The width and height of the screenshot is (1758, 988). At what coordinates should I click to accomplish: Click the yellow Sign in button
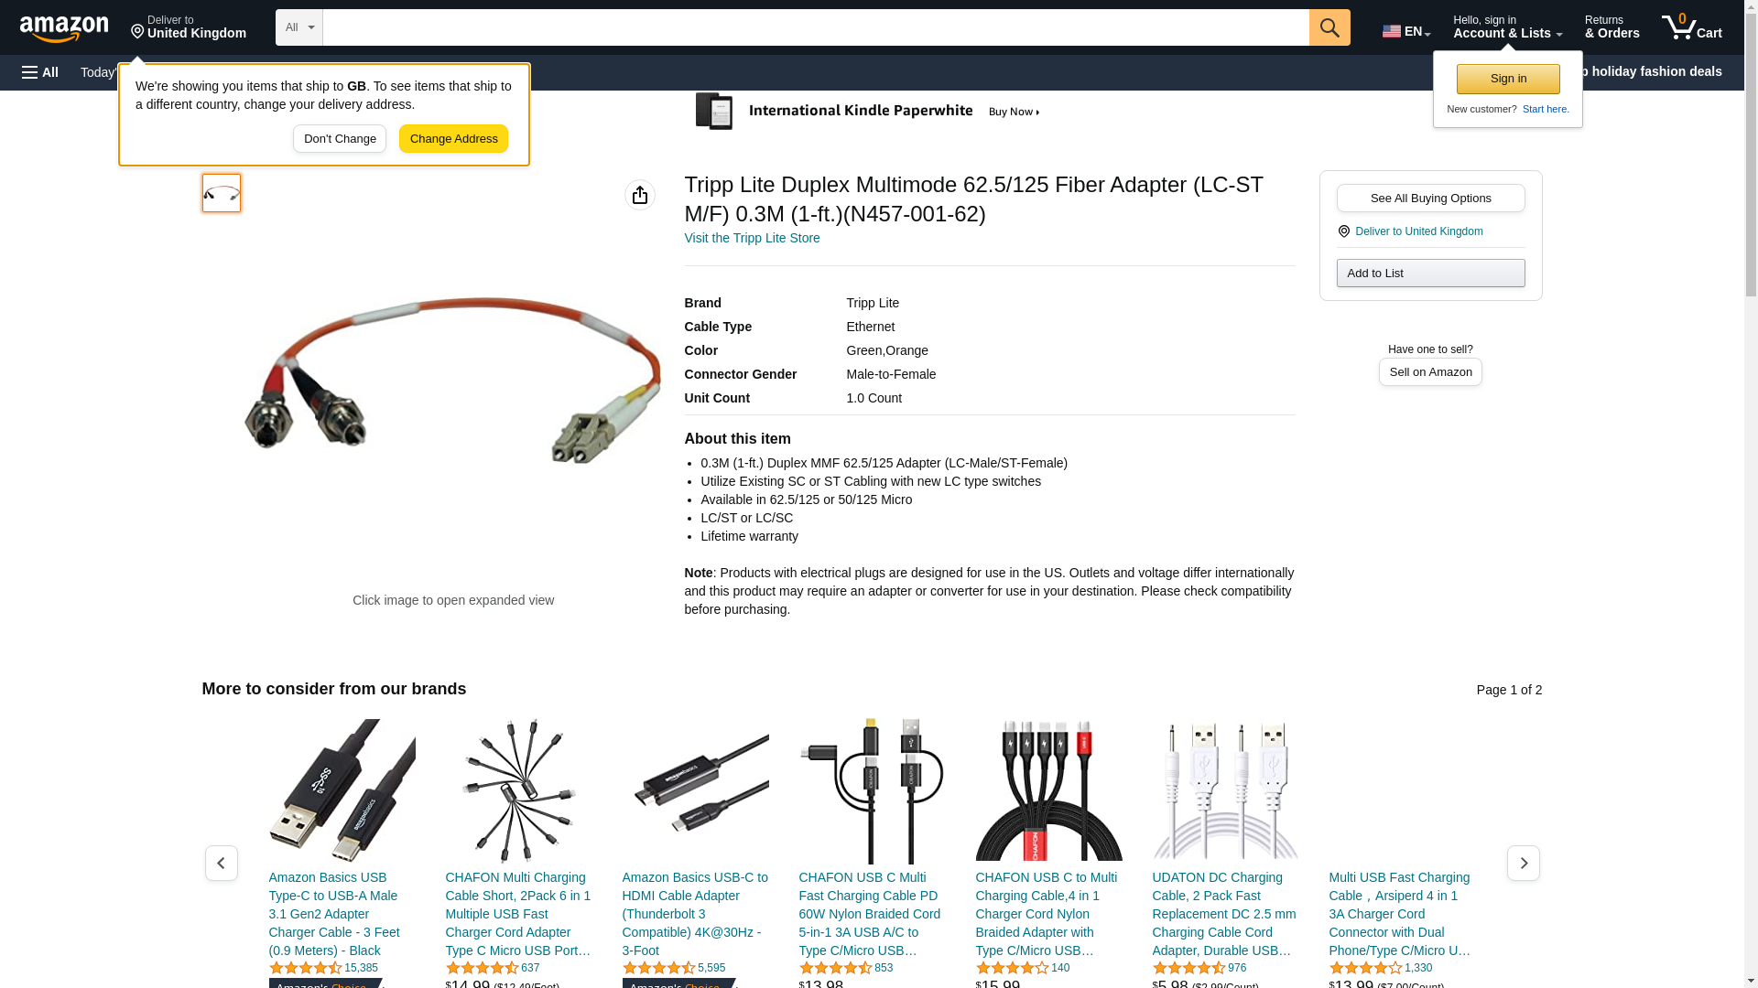tap(1508, 79)
